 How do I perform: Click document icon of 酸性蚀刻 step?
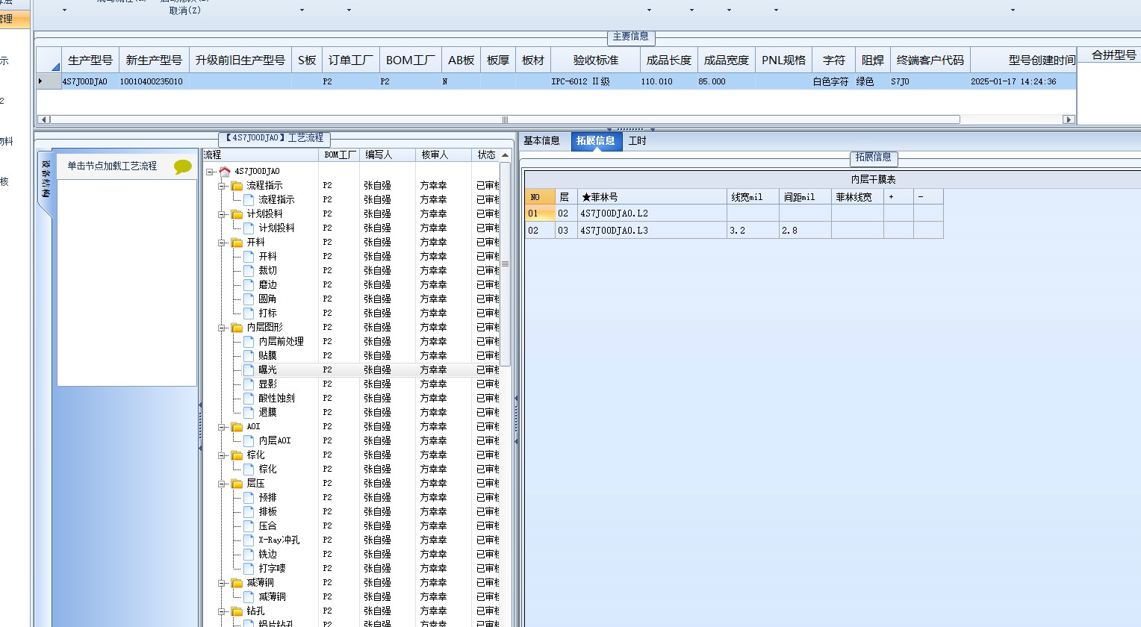[x=249, y=399]
